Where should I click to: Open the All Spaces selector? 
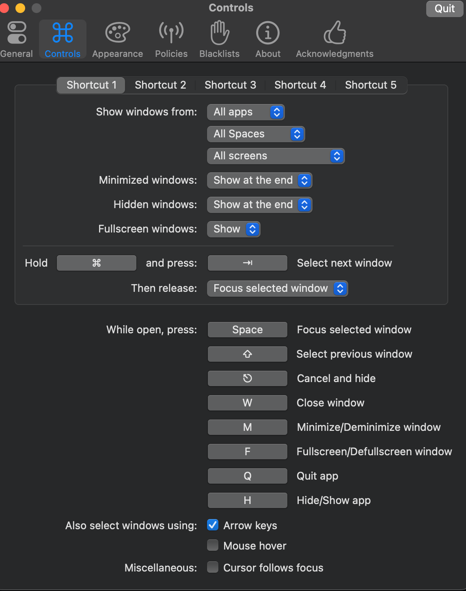pyautogui.click(x=256, y=134)
